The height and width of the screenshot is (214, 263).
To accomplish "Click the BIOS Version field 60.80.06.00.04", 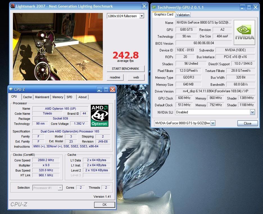I will point(204,43).
